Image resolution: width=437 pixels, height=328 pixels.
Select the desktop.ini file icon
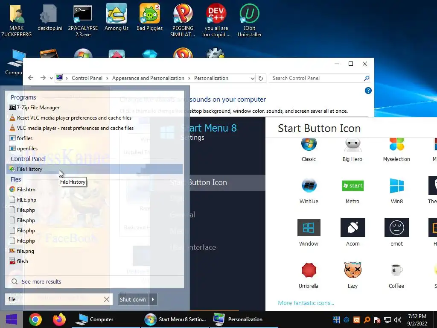(x=50, y=18)
